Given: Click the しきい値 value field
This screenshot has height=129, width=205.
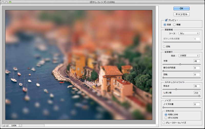Looking at the screenshot, I should point(197,93).
